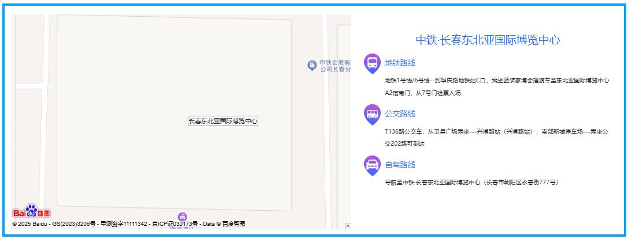Click the self-driving car route pin icon
Screen dimensions: 628x239
372,164
